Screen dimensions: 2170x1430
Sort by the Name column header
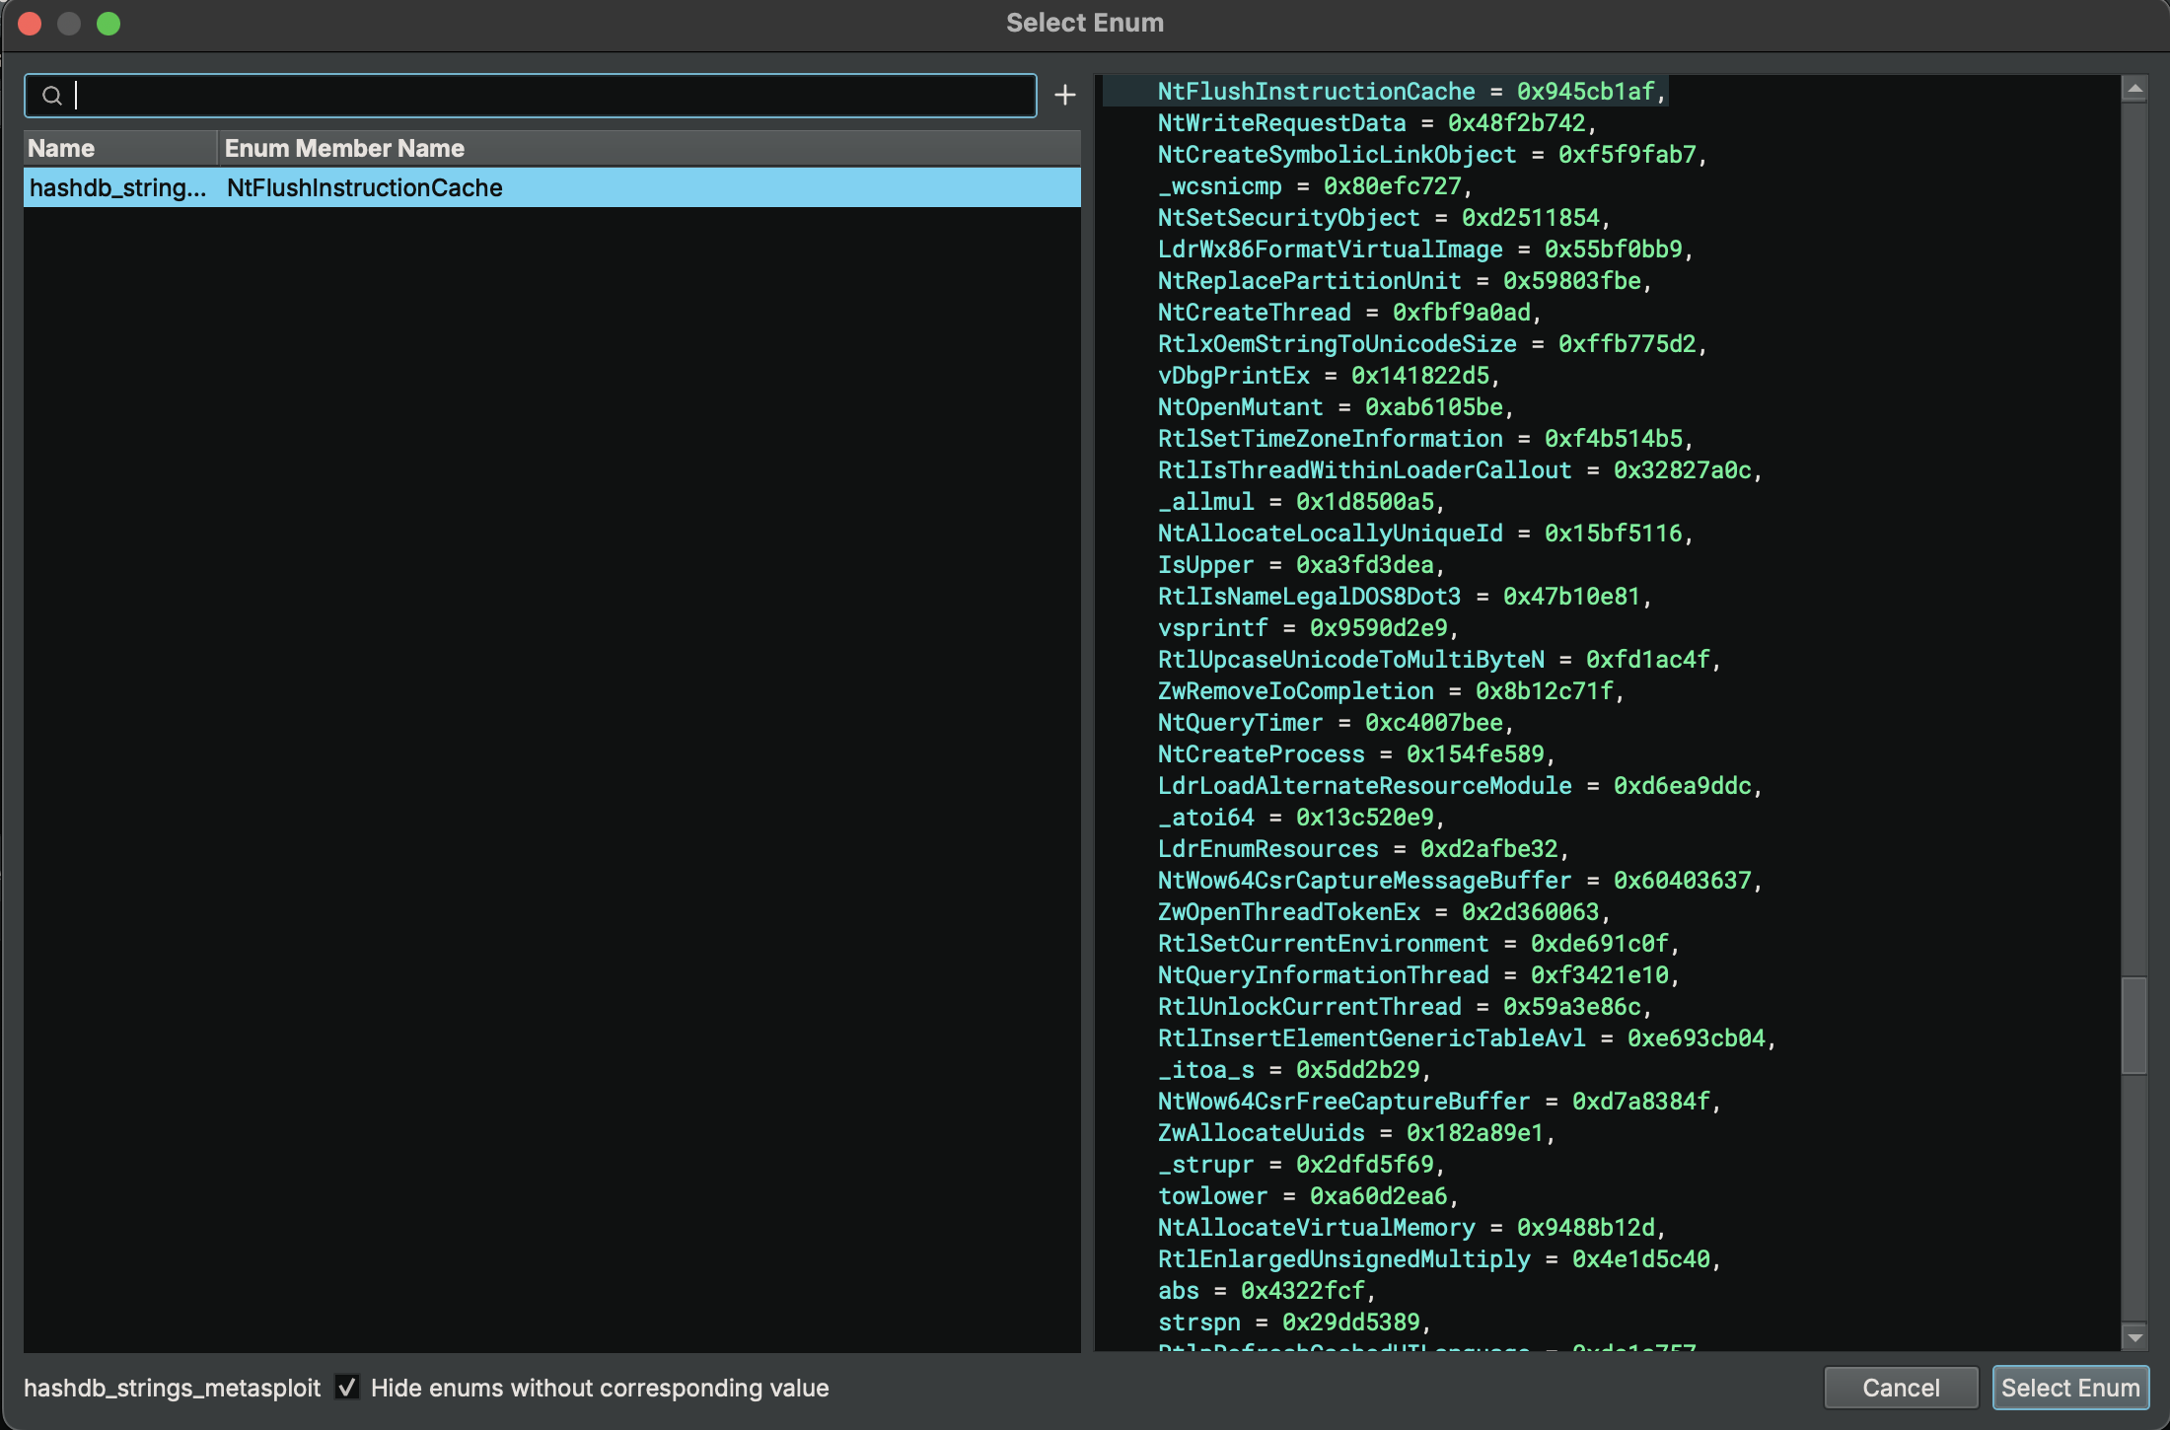coord(119,148)
